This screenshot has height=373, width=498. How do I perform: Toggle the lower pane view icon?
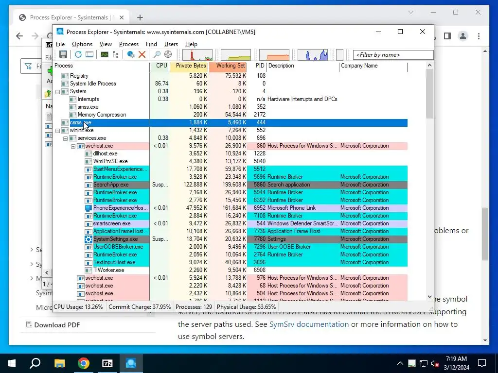click(x=89, y=54)
